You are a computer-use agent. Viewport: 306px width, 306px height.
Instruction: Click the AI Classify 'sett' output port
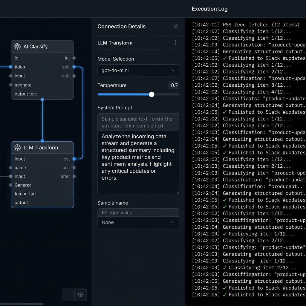[x=74, y=67]
